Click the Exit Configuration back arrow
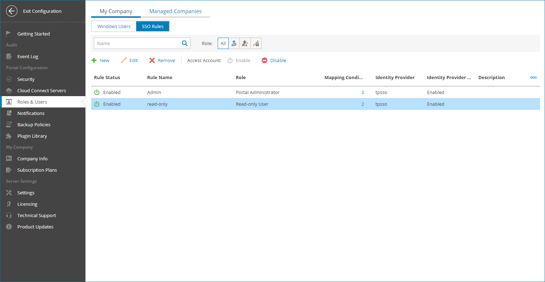The width and height of the screenshot is (545, 282). 12,11
